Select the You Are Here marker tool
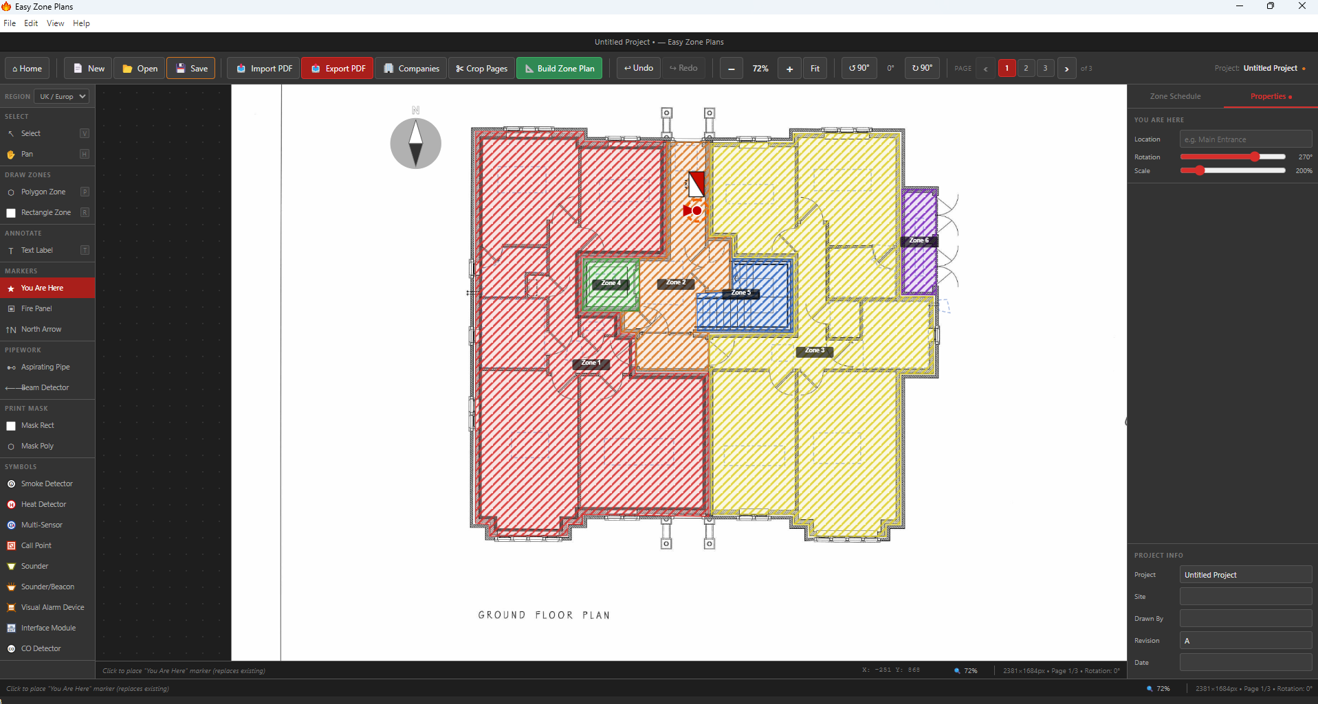Viewport: 1318px width, 704px height. point(47,288)
